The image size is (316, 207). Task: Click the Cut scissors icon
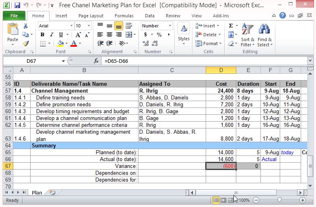point(26,26)
